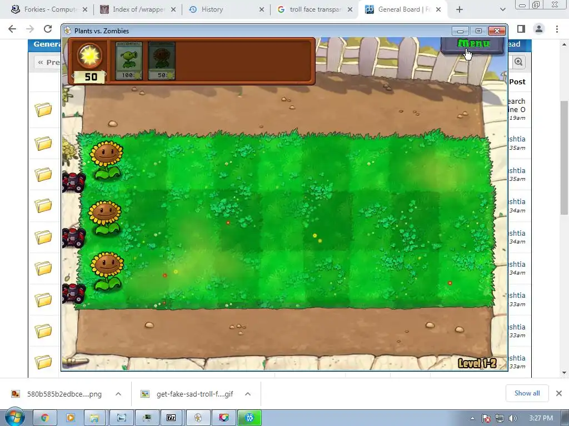Close the General Board tab

[438, 10]
